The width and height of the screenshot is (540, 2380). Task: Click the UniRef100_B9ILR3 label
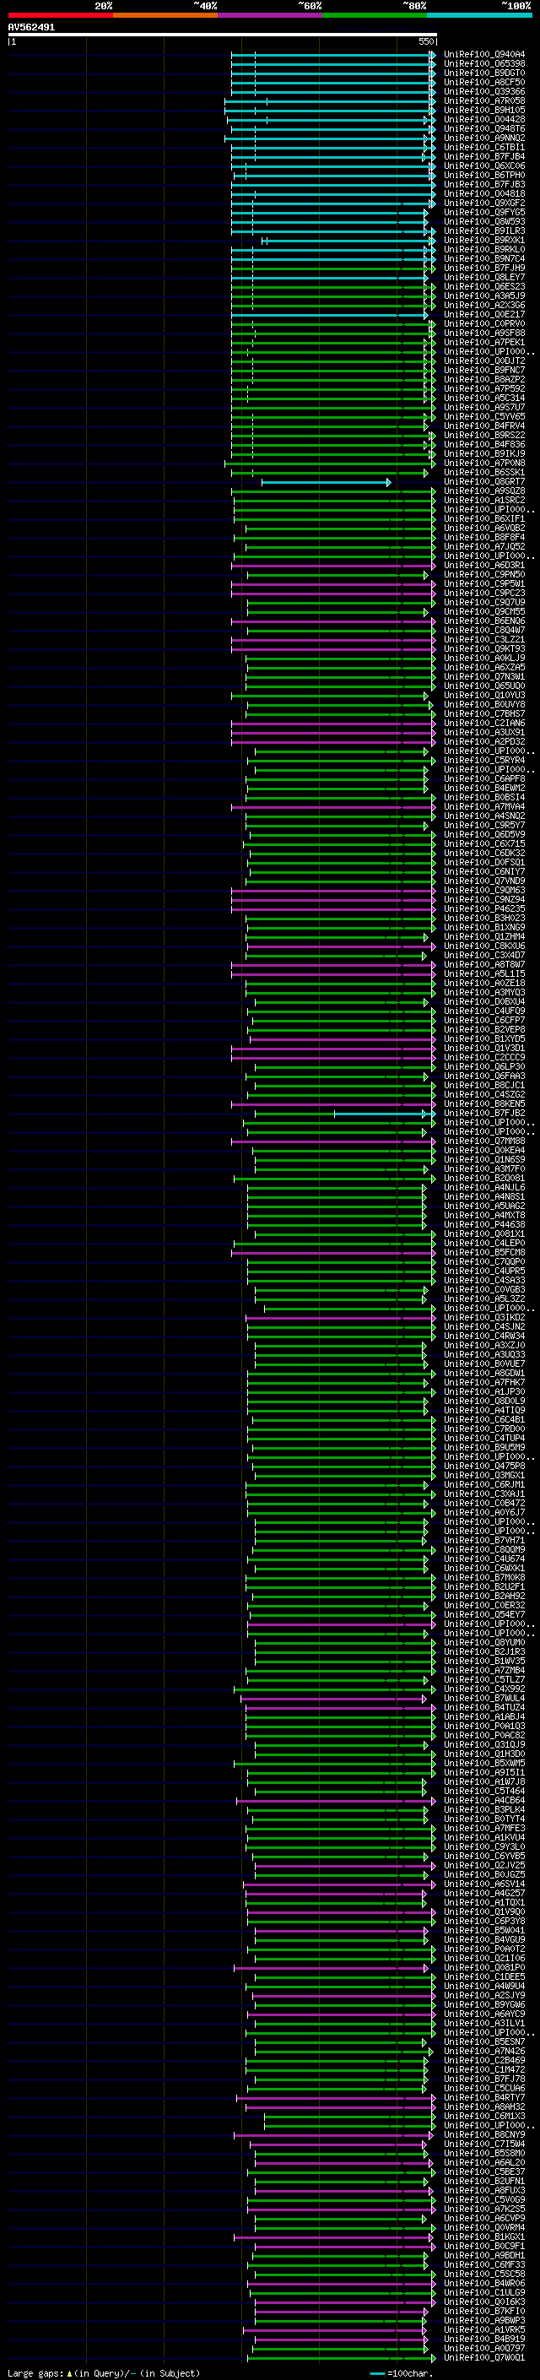click(483, 231)
